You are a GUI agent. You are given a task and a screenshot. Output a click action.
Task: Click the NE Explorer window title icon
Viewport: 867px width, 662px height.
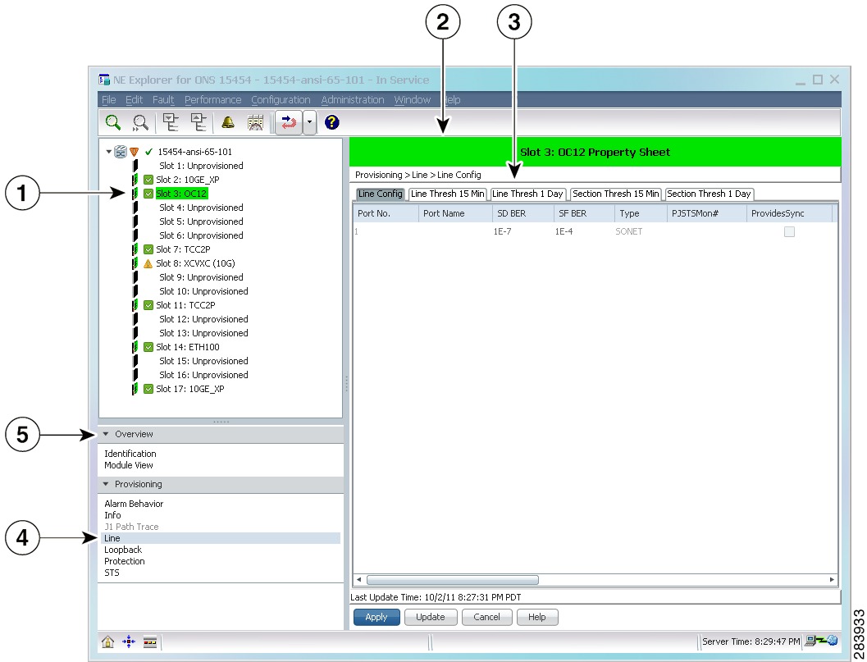(x=104, y=80)
